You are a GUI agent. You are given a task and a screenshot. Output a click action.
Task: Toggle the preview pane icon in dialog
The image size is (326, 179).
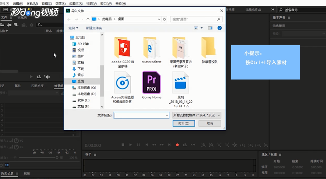coord(210,28)
